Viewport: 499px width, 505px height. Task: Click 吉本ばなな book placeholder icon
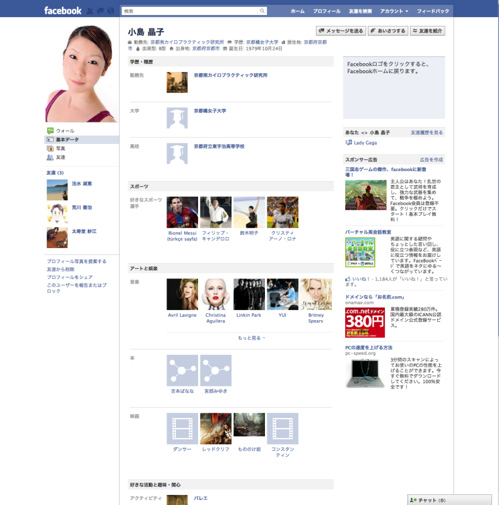(x=182, y=371)
